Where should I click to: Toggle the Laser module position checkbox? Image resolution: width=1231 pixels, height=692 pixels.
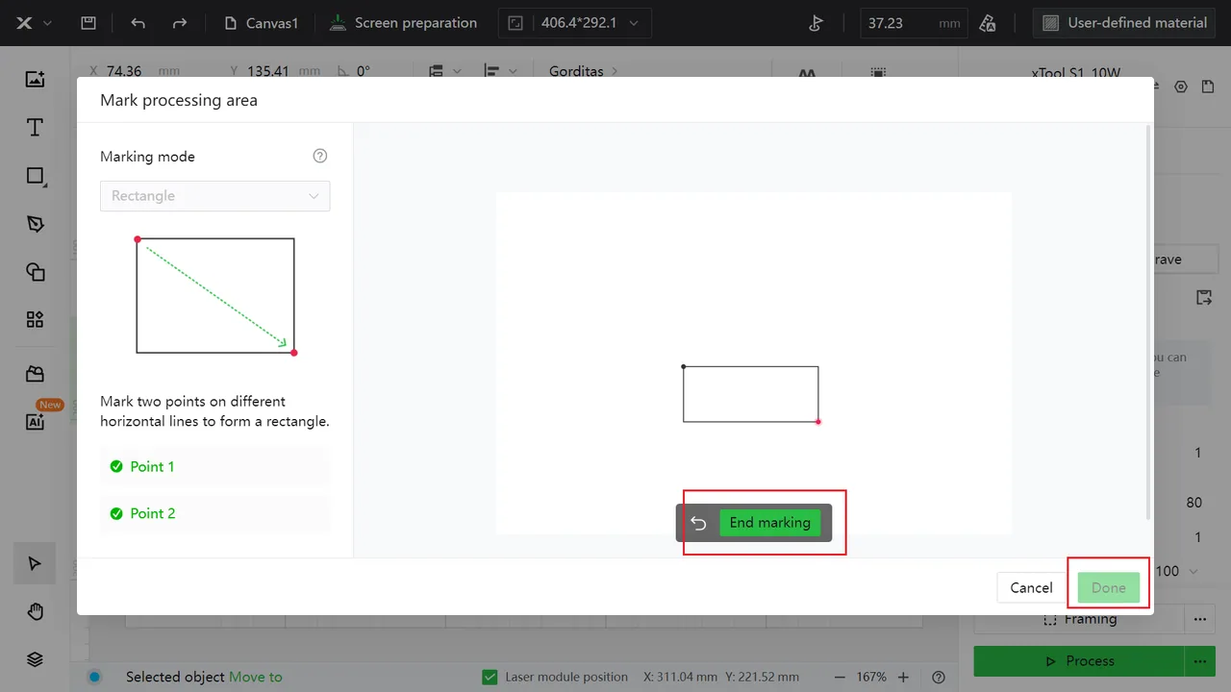click(490, 677)
